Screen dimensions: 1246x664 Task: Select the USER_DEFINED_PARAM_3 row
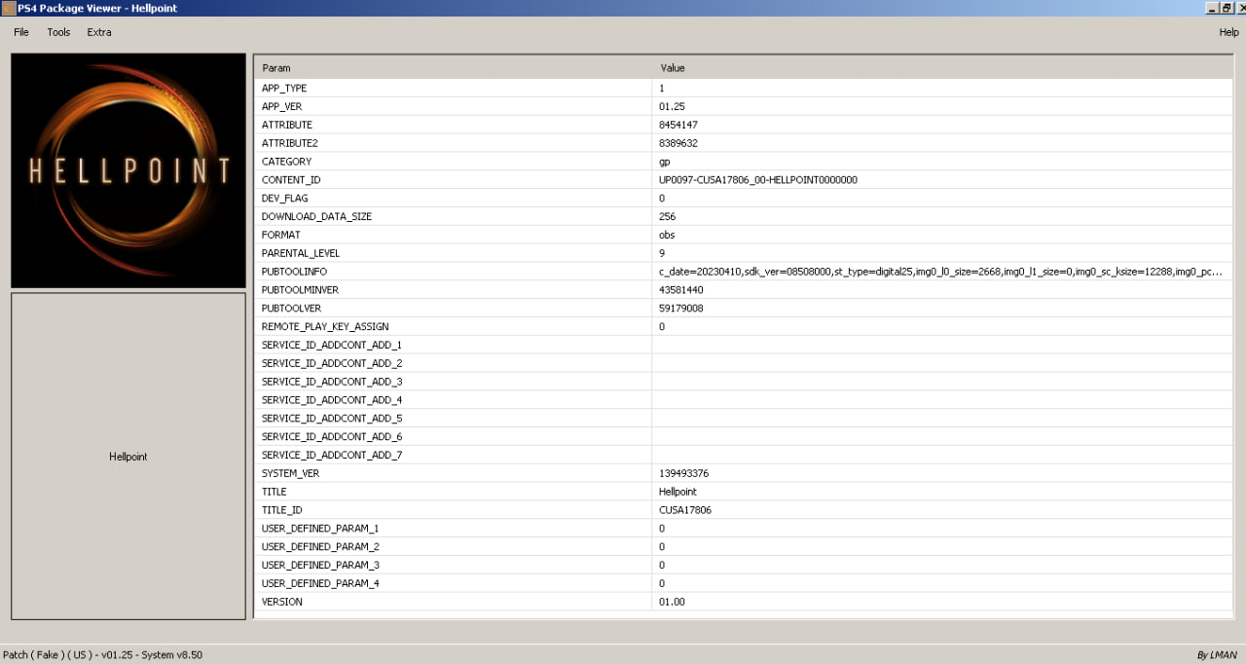(x=744, y=565)
